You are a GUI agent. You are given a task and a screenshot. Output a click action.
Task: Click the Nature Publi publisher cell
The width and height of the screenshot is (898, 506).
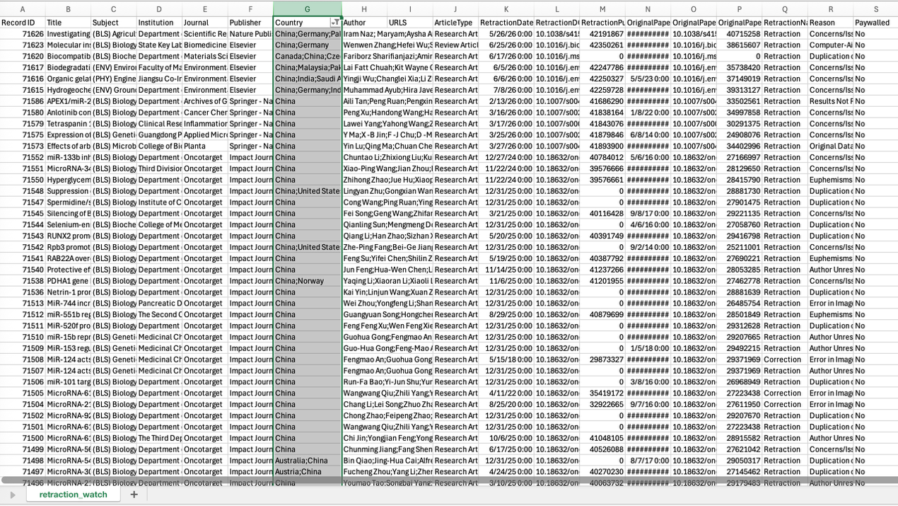click(x=250, y=34)
